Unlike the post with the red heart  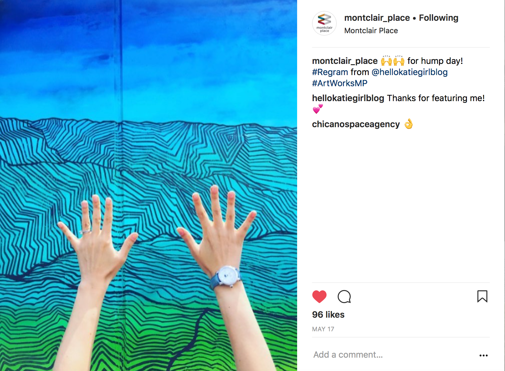(319, 297)
